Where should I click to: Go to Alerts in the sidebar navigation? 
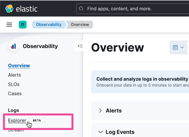14,75
